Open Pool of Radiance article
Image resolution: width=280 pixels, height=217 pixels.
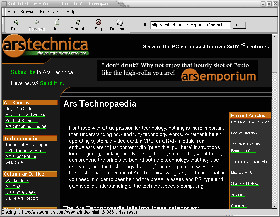click(x=244, y=133)
